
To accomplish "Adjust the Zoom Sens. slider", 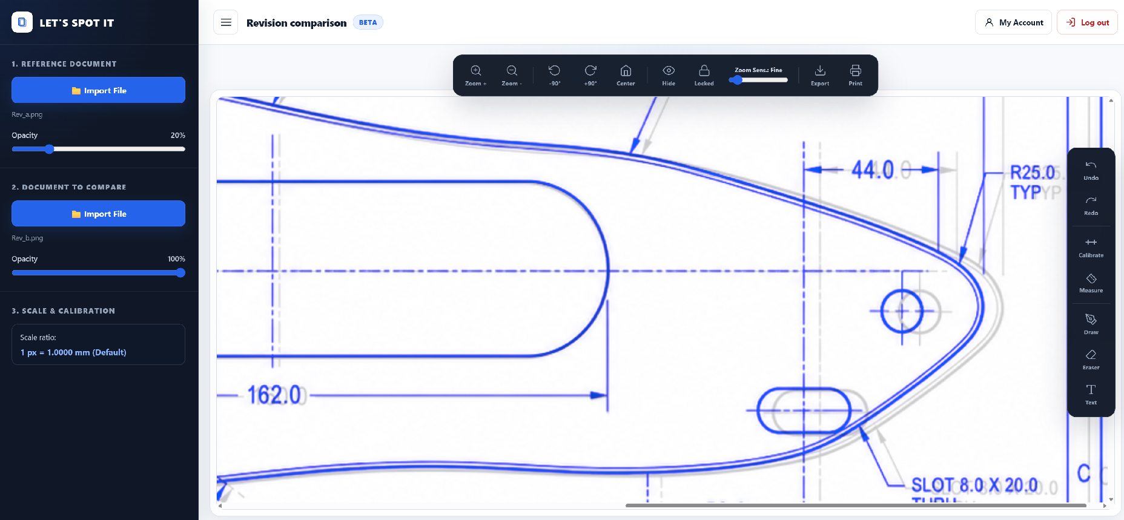I will tap(758, 80).
